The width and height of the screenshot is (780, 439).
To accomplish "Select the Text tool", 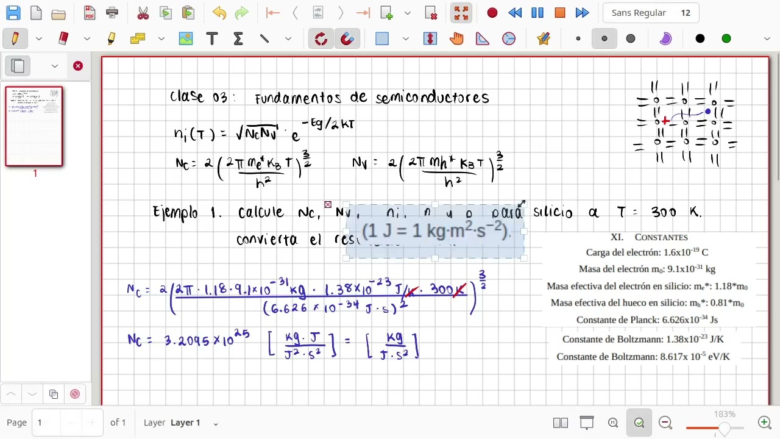I will pyautogui.click(x=212, y=38).
